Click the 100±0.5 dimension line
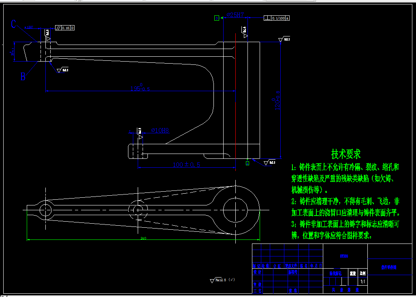Viewport: 416px width, 297px height. point(187,165)
